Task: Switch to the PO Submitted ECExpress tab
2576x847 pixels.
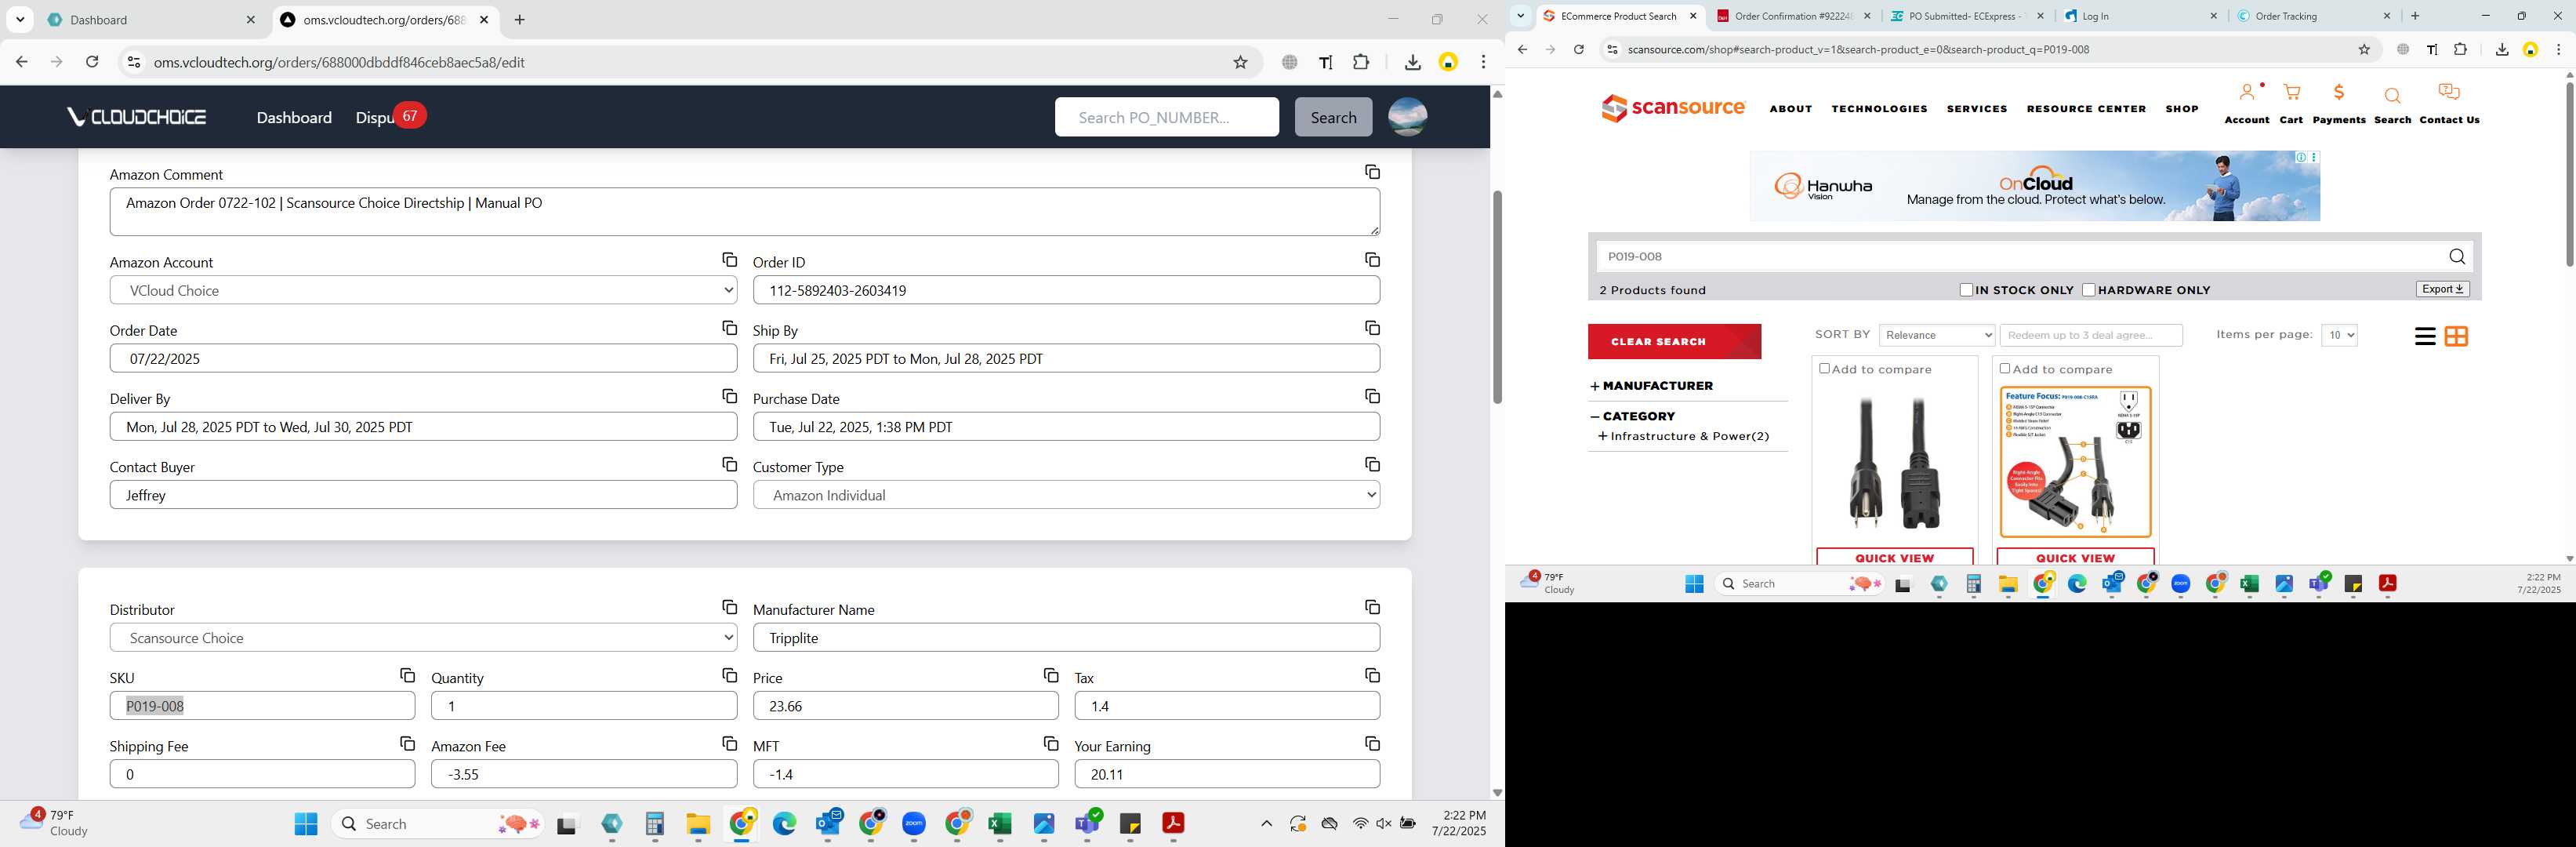Action: pos(1965,16)
